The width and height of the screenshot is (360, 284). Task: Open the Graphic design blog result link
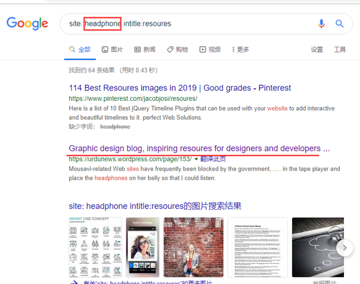point(199,148)
